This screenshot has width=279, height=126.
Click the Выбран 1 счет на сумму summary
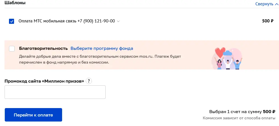[242, 112]
